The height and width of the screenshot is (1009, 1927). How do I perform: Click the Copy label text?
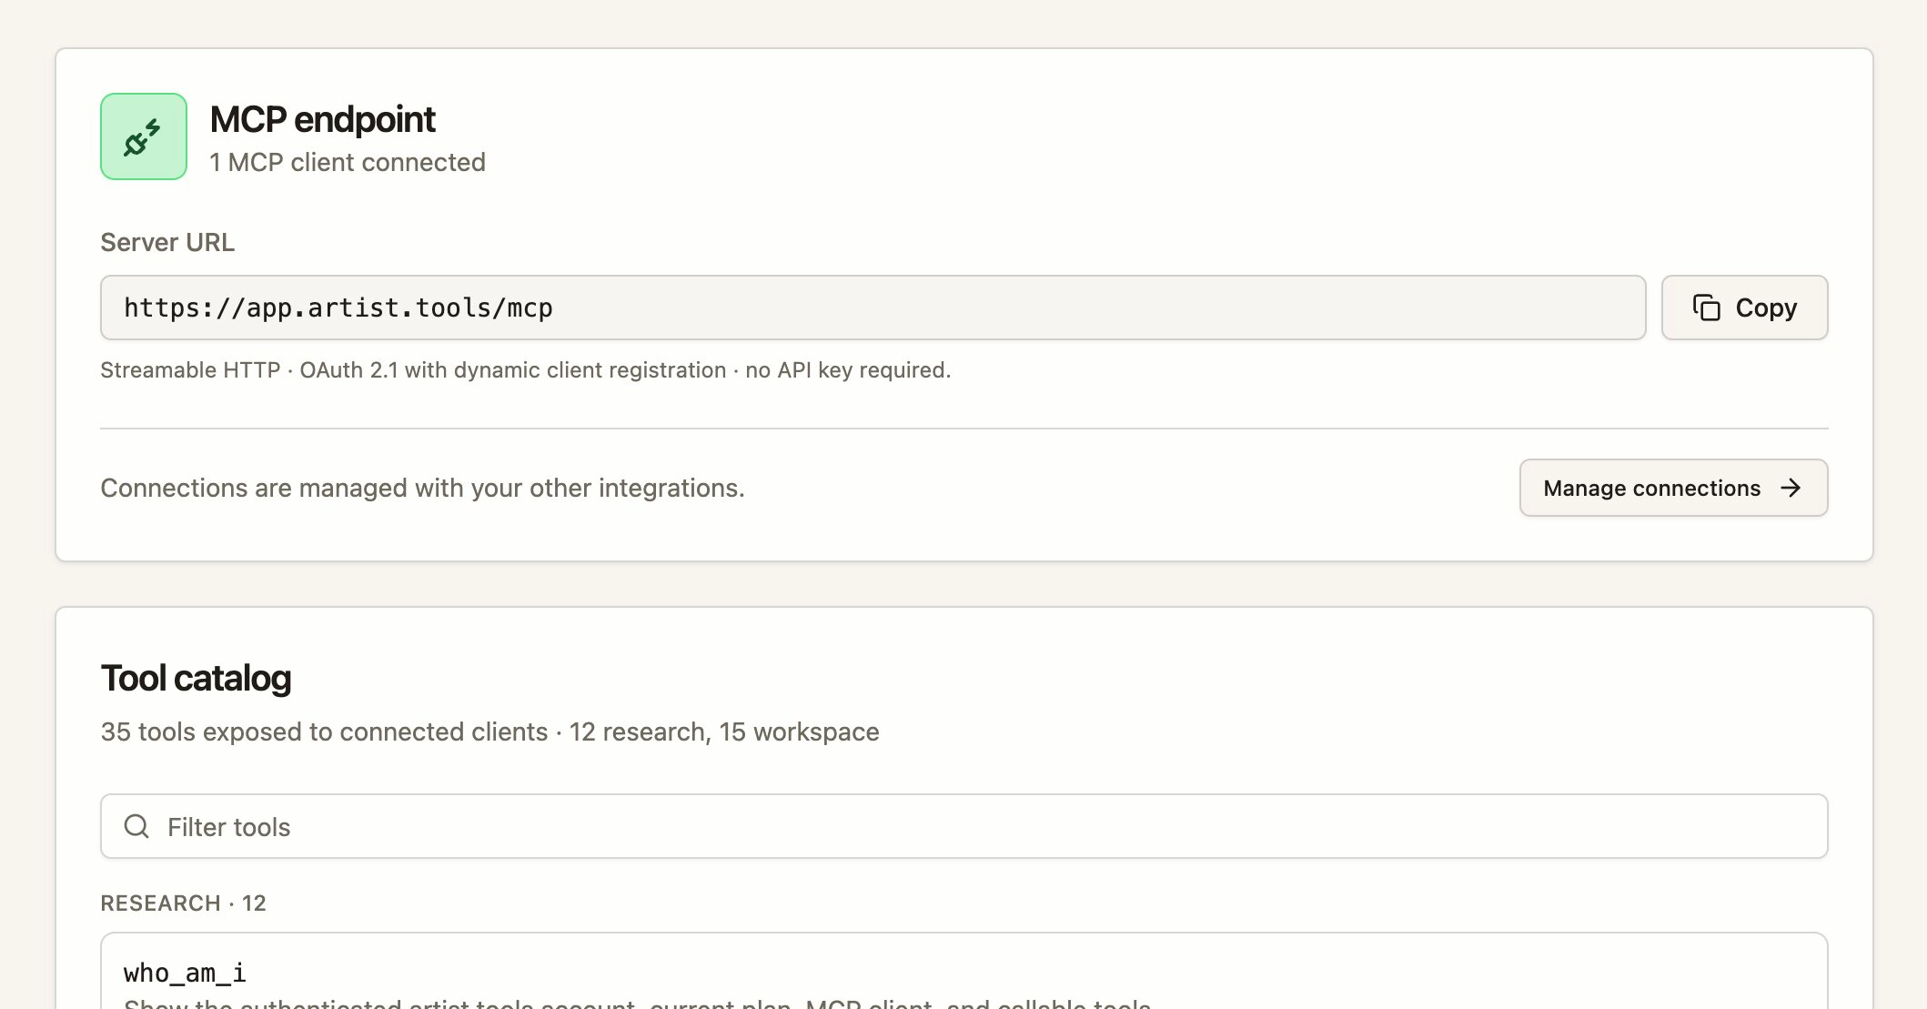(x=1766, y=308)
